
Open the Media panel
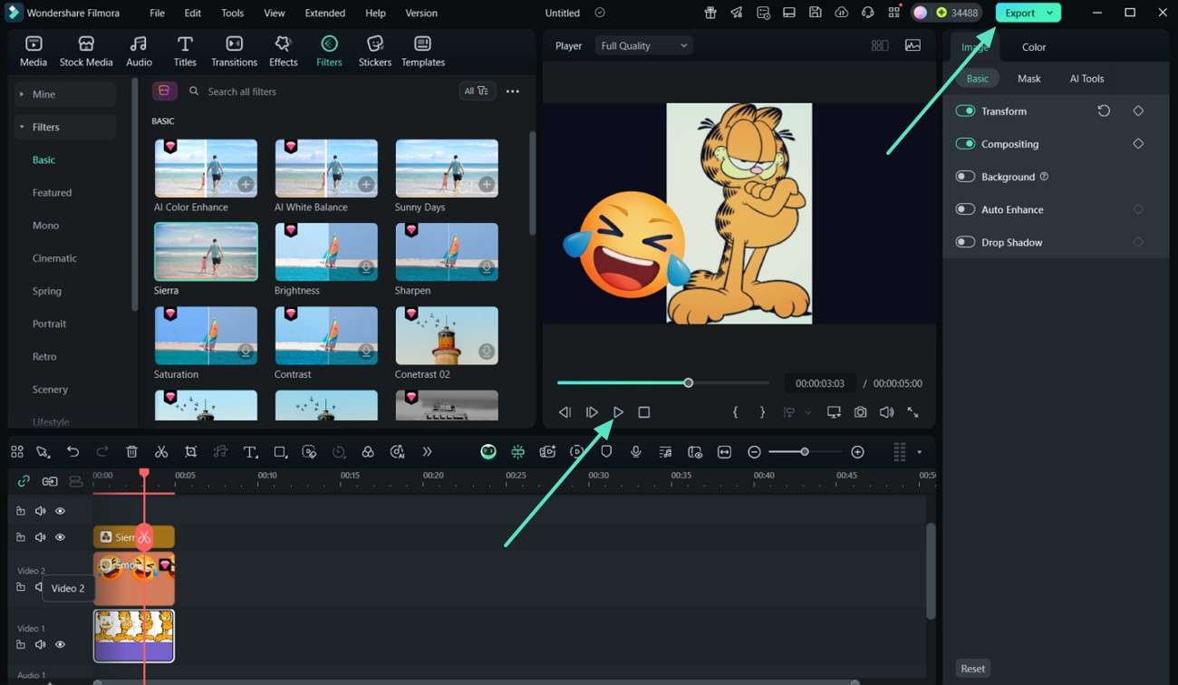(x=34, y=52)
